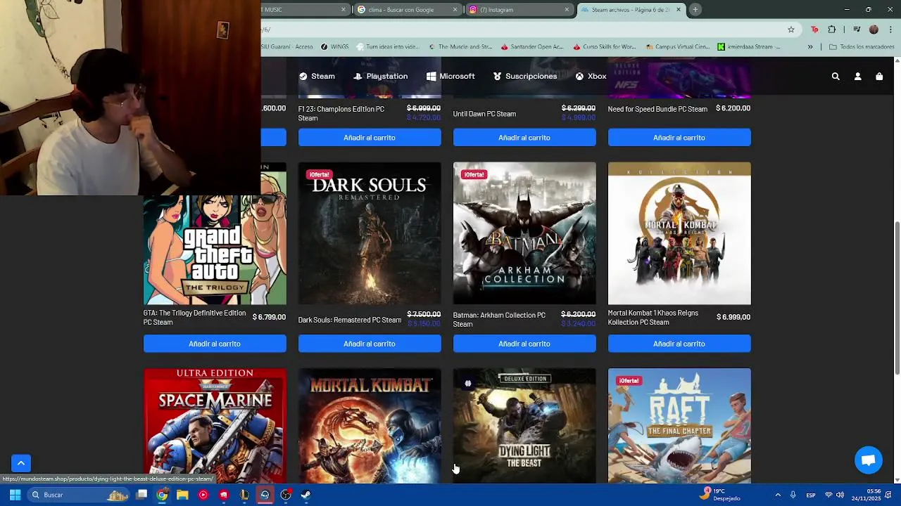Open File Explorer from the taskbar
The width and height of the screenshot is (901, 506).
182,495
